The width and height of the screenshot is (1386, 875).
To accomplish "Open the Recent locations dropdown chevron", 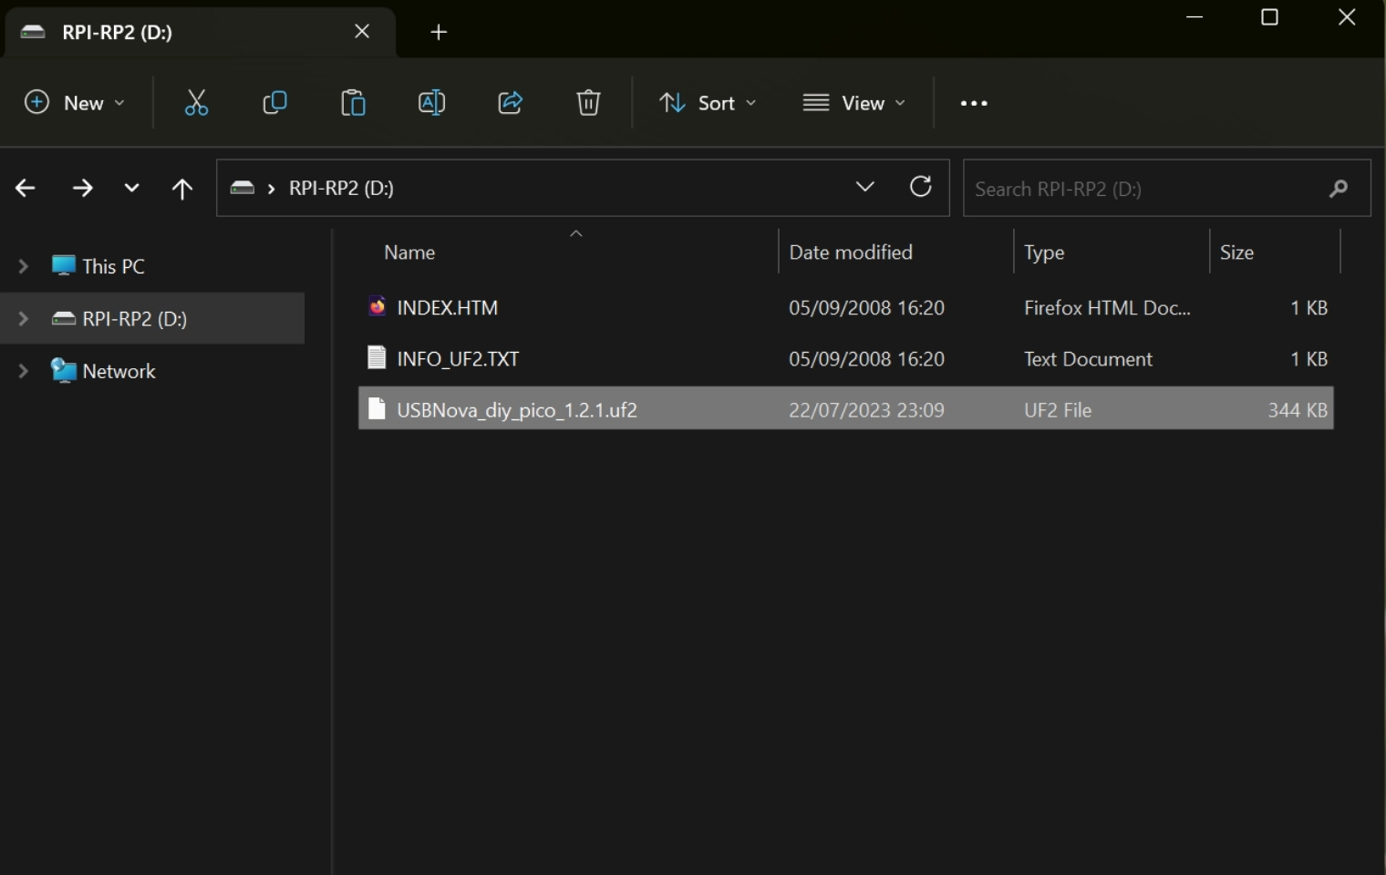I will [x=132, y=189].
